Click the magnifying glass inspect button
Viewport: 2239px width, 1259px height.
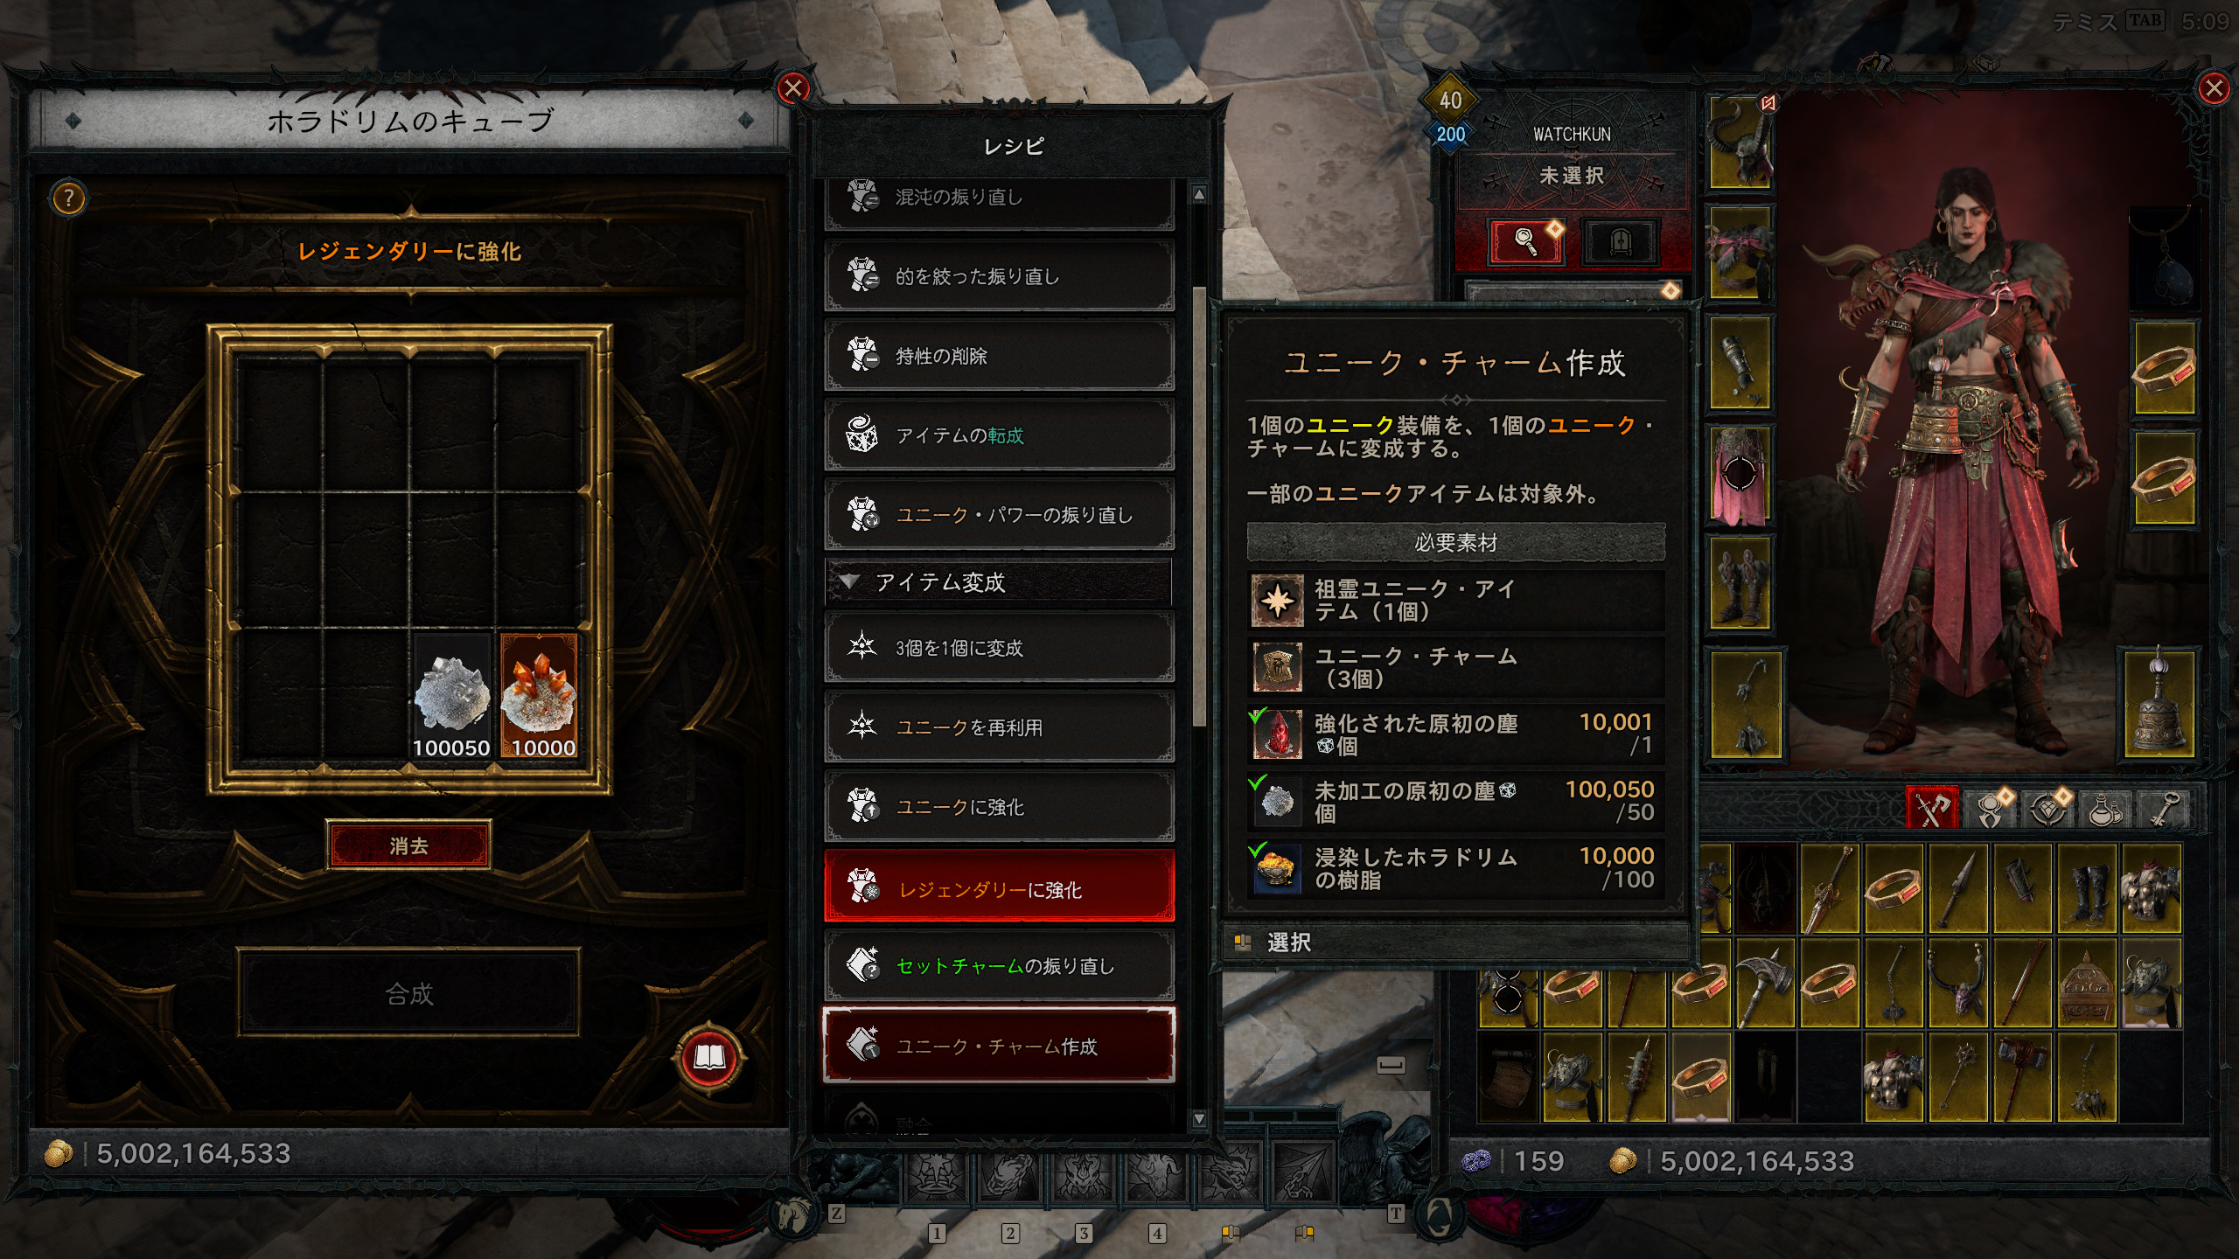tap(1526, 240)
